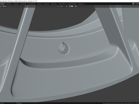Open the Compositing workspace tab
This screenshot has width=139, height=104.
point(62,4)
